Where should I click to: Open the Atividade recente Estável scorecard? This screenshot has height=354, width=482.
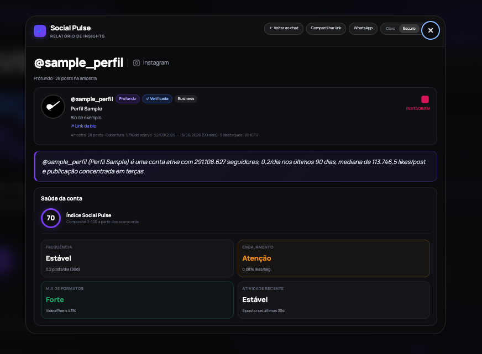(334, 300)
